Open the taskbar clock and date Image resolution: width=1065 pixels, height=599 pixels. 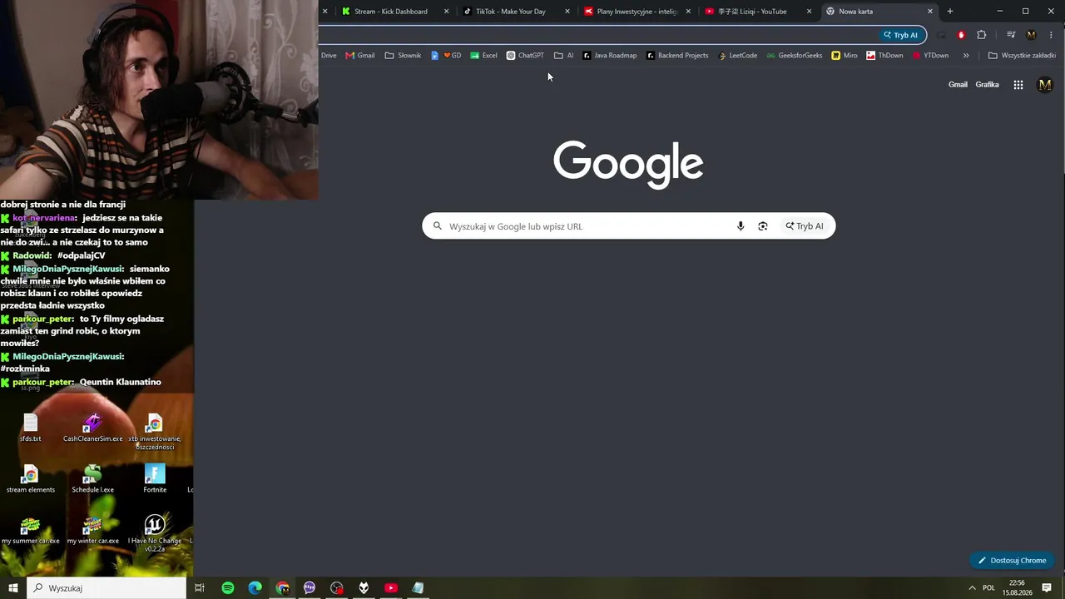(x=1017, y=588)
